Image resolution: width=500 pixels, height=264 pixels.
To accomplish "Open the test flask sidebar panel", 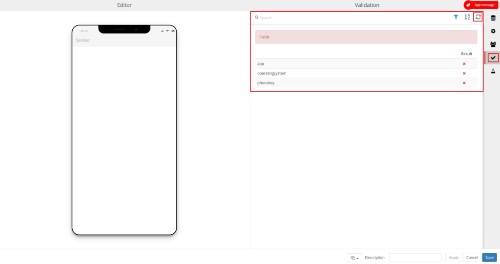I will 493,71.
